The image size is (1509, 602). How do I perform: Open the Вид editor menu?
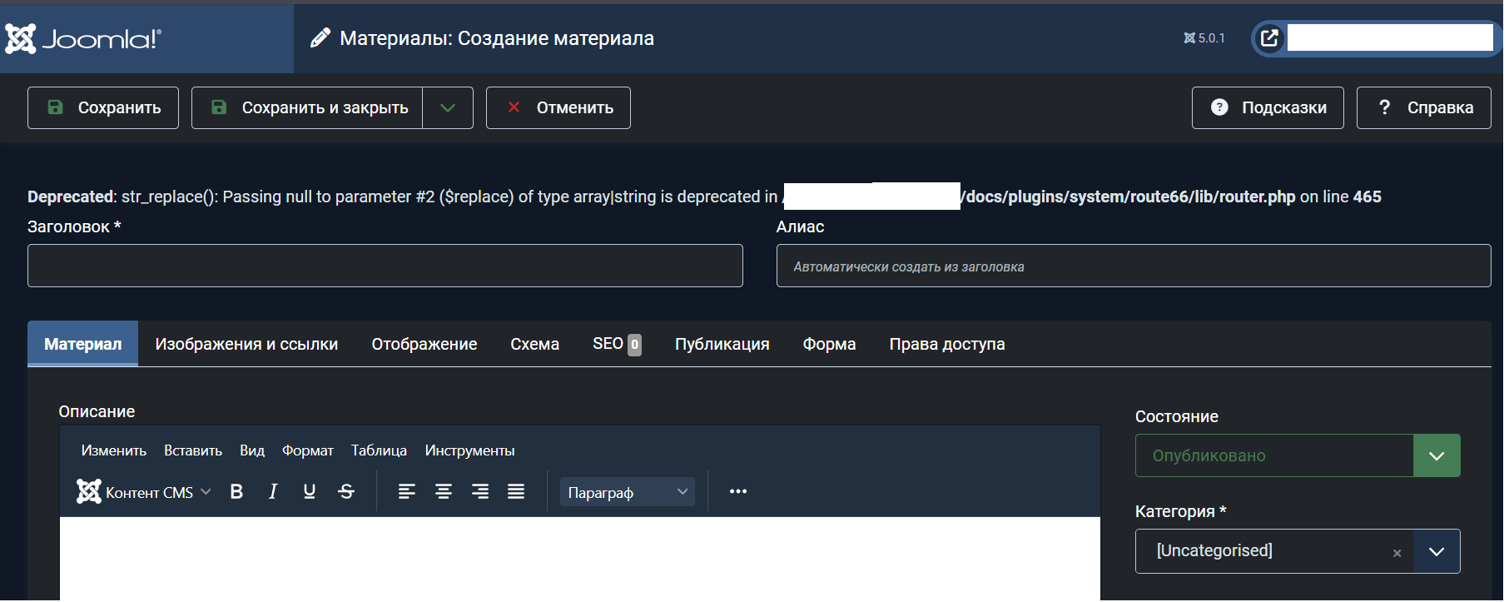pos(252,450)
